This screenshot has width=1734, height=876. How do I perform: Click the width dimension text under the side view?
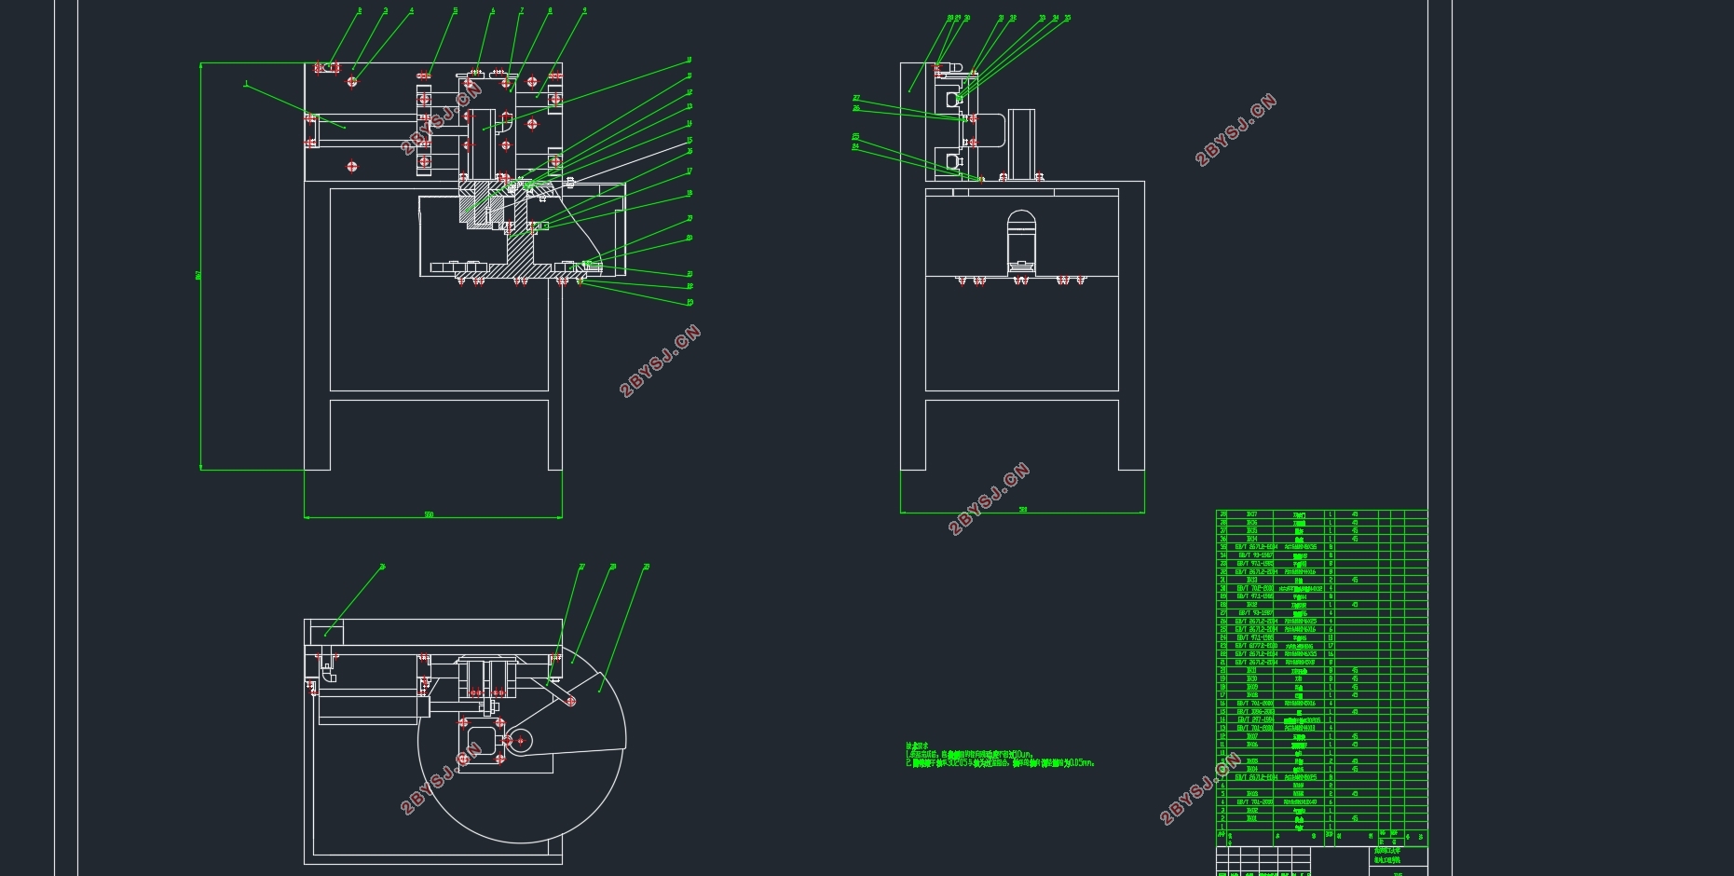(1022, 510)
